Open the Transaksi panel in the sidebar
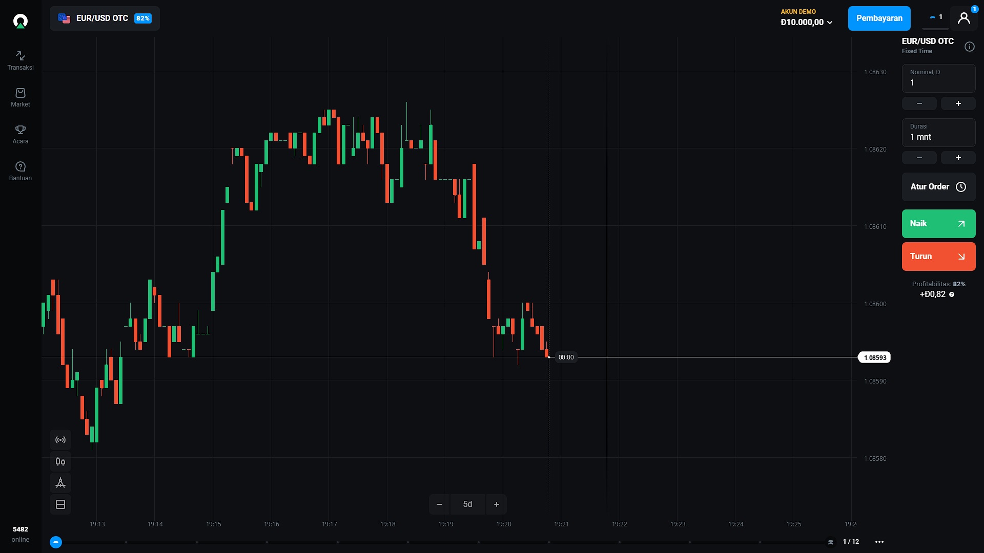The width and height of the screenshot is (984, 553). coord(20,60)
